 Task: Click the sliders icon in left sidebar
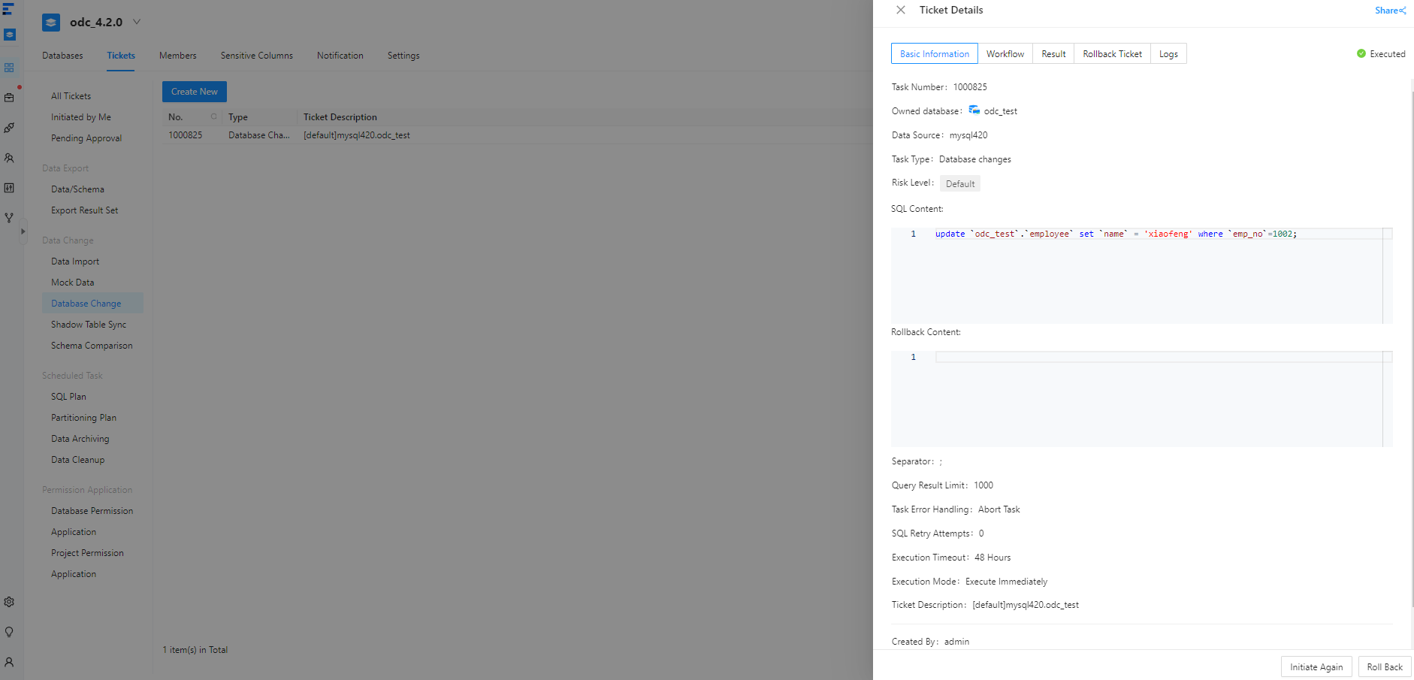[9, 188]
